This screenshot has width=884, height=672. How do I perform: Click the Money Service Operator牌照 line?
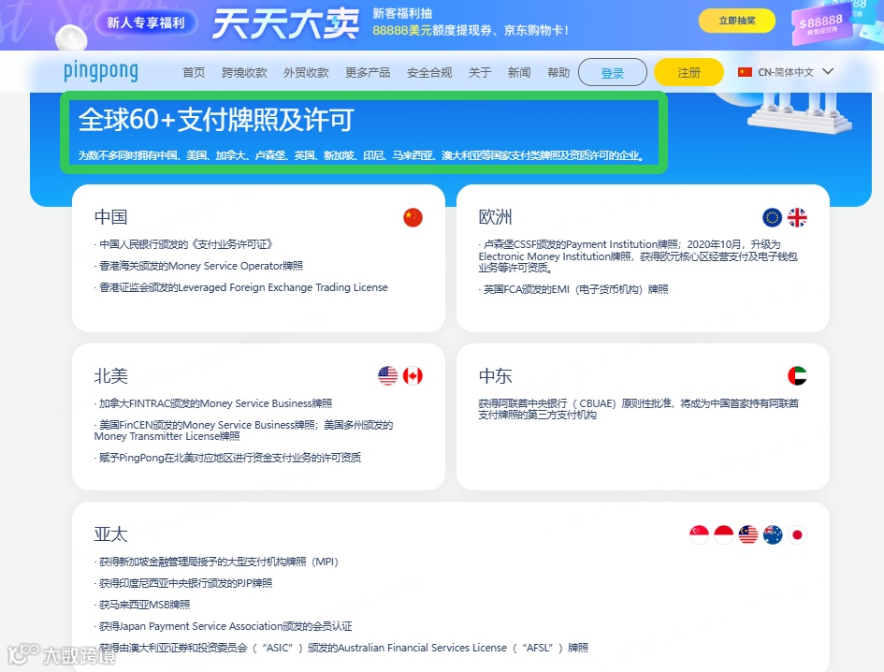pos(198,266)
